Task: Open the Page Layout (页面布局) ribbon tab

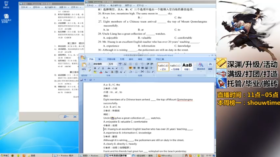Action: [111, 59]
